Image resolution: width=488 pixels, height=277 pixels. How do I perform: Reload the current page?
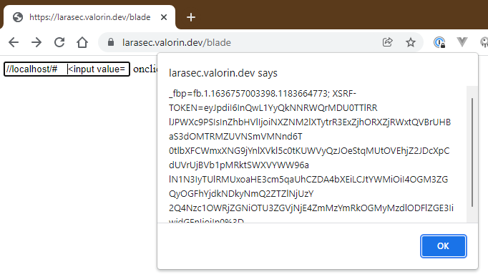click(x=59, y=42)
